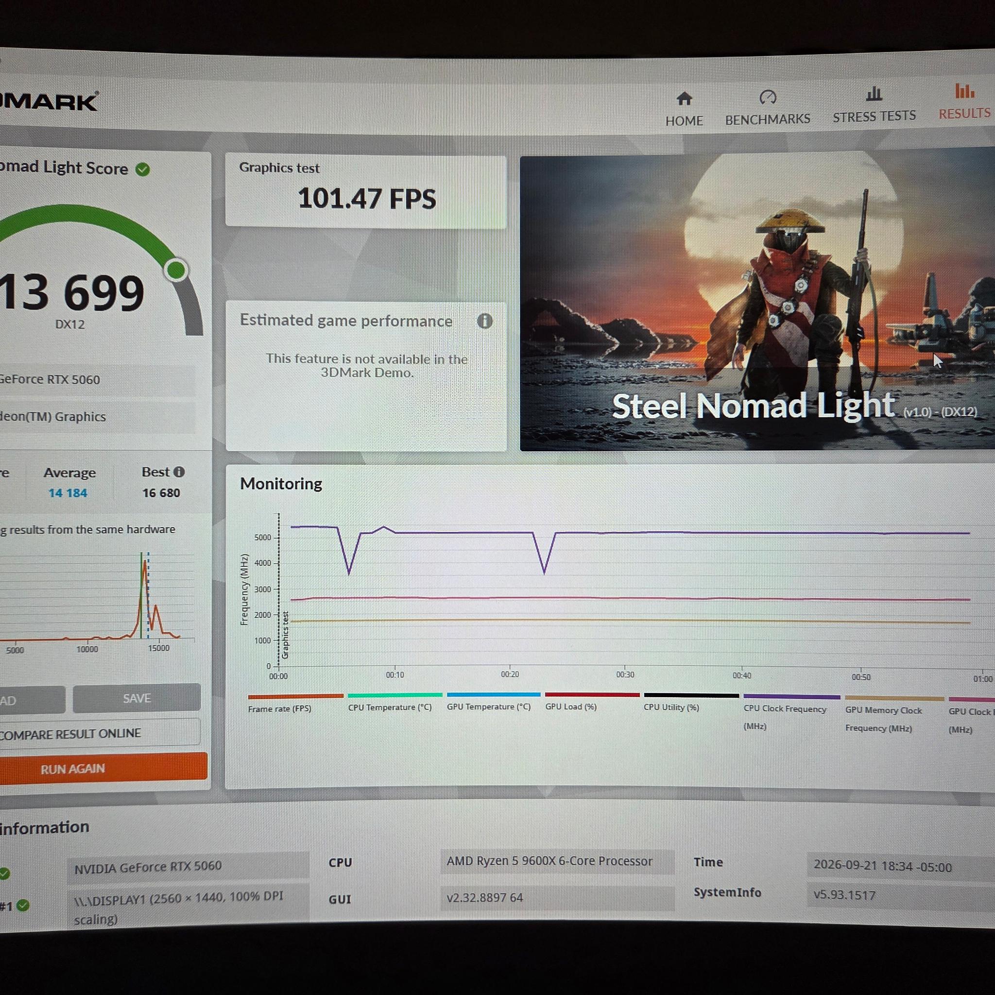This screenshot has width=995, height=995.
Task: Click the Monitoring panel heading
Action: click(x=281, y=483)
